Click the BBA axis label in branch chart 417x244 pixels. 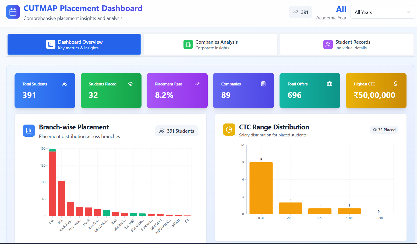114,222
